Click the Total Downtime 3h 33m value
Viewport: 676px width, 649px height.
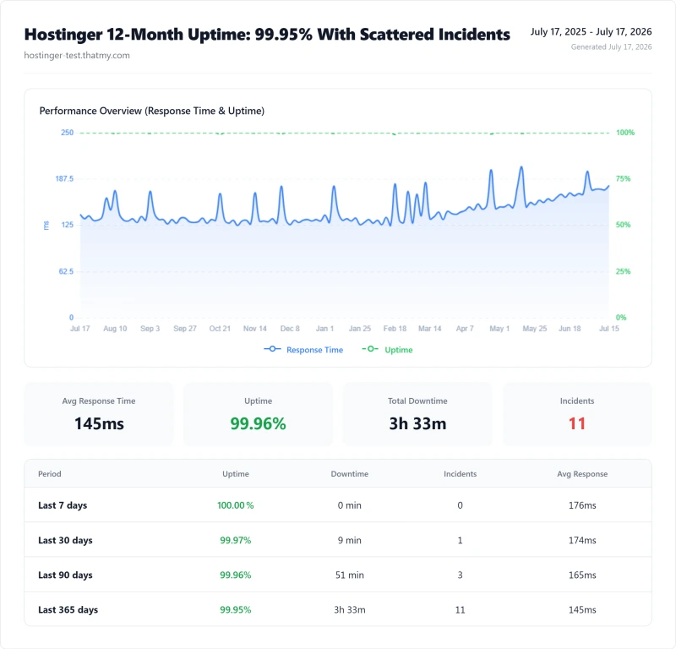(x=417, y=423)
